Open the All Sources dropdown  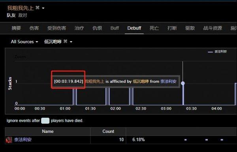point(24,42)
